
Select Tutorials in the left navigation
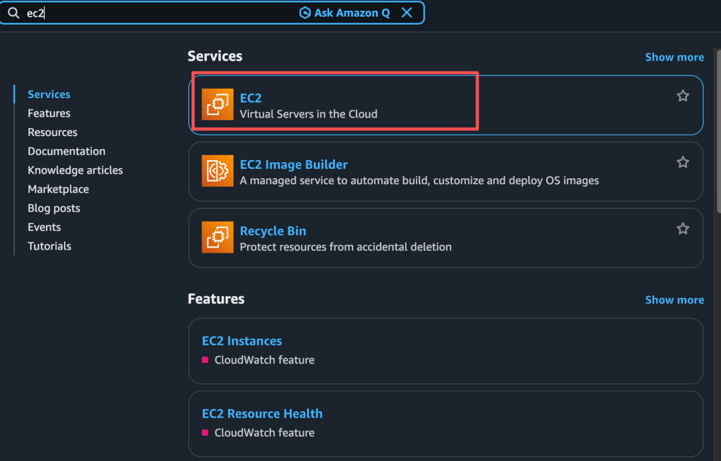click(49, 246)
